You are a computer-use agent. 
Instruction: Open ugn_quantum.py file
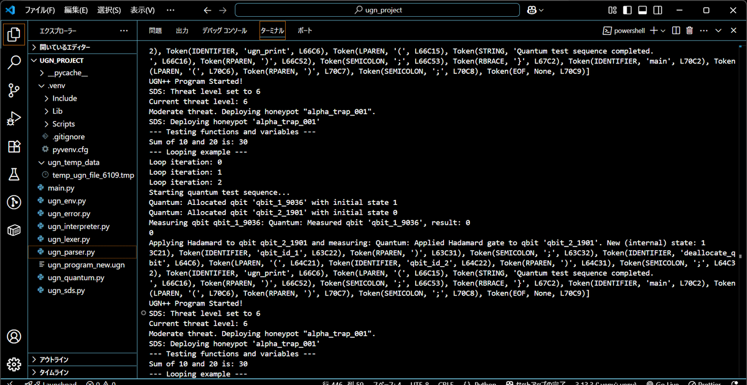coord(83,278)
